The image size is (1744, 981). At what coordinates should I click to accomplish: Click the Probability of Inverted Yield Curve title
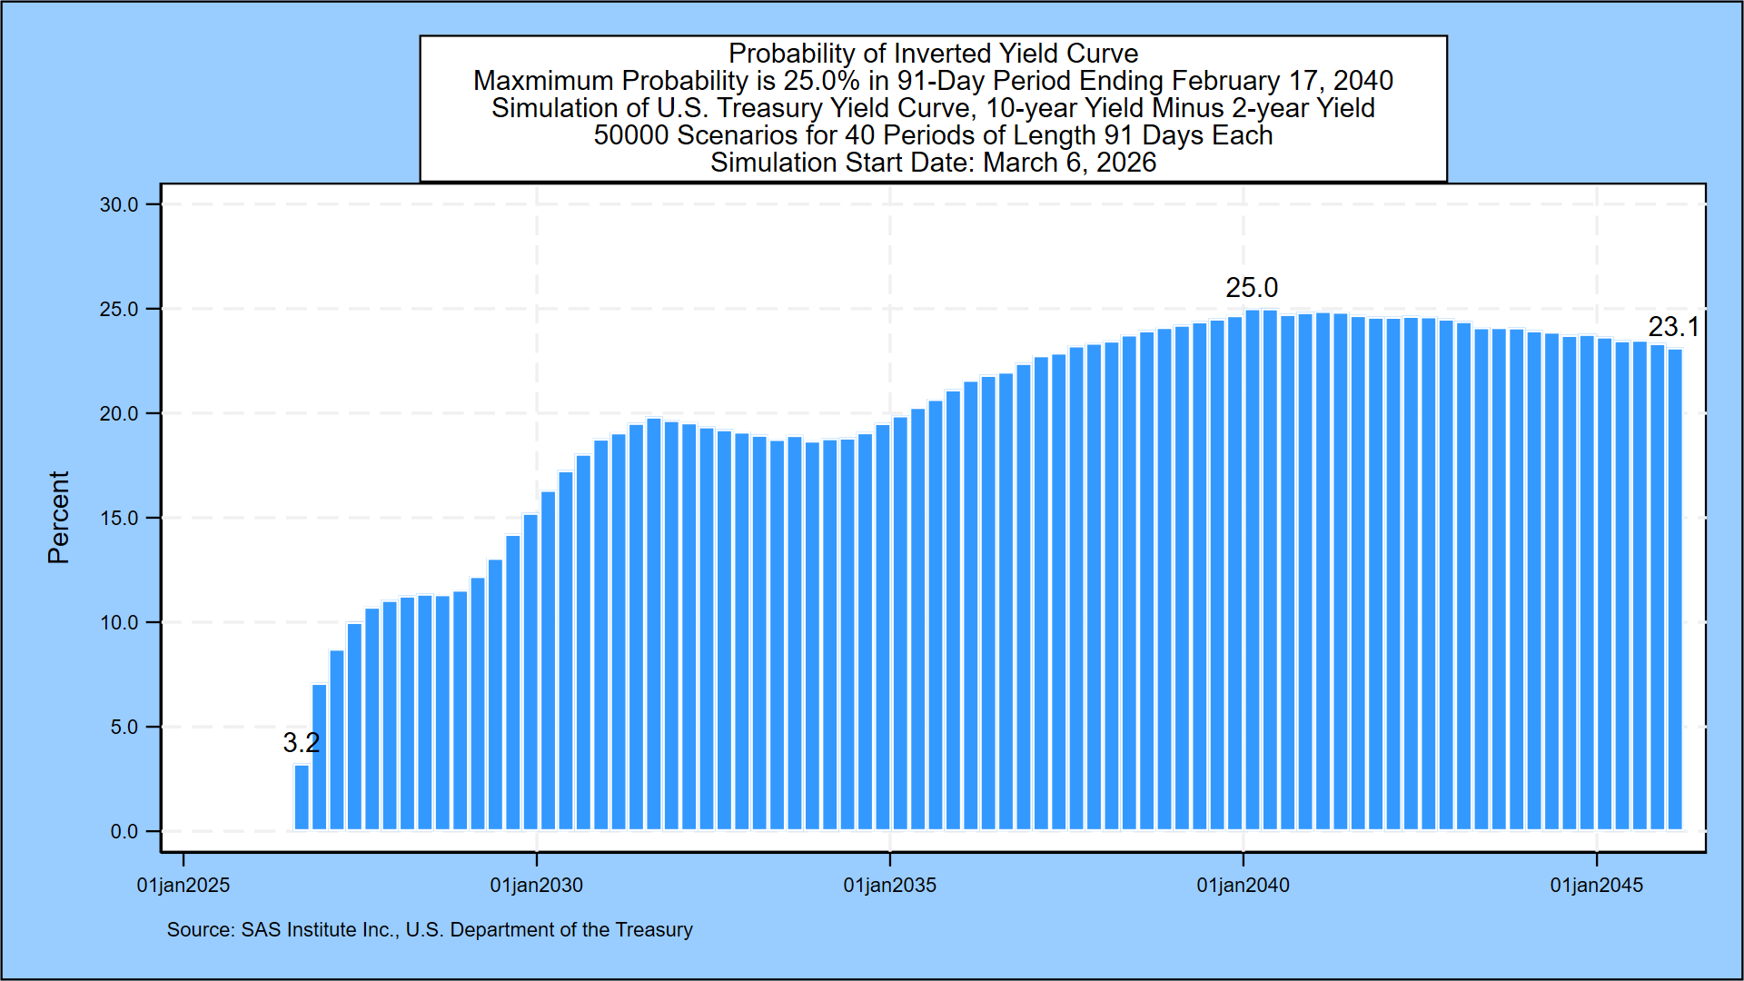tap(933, 54)
